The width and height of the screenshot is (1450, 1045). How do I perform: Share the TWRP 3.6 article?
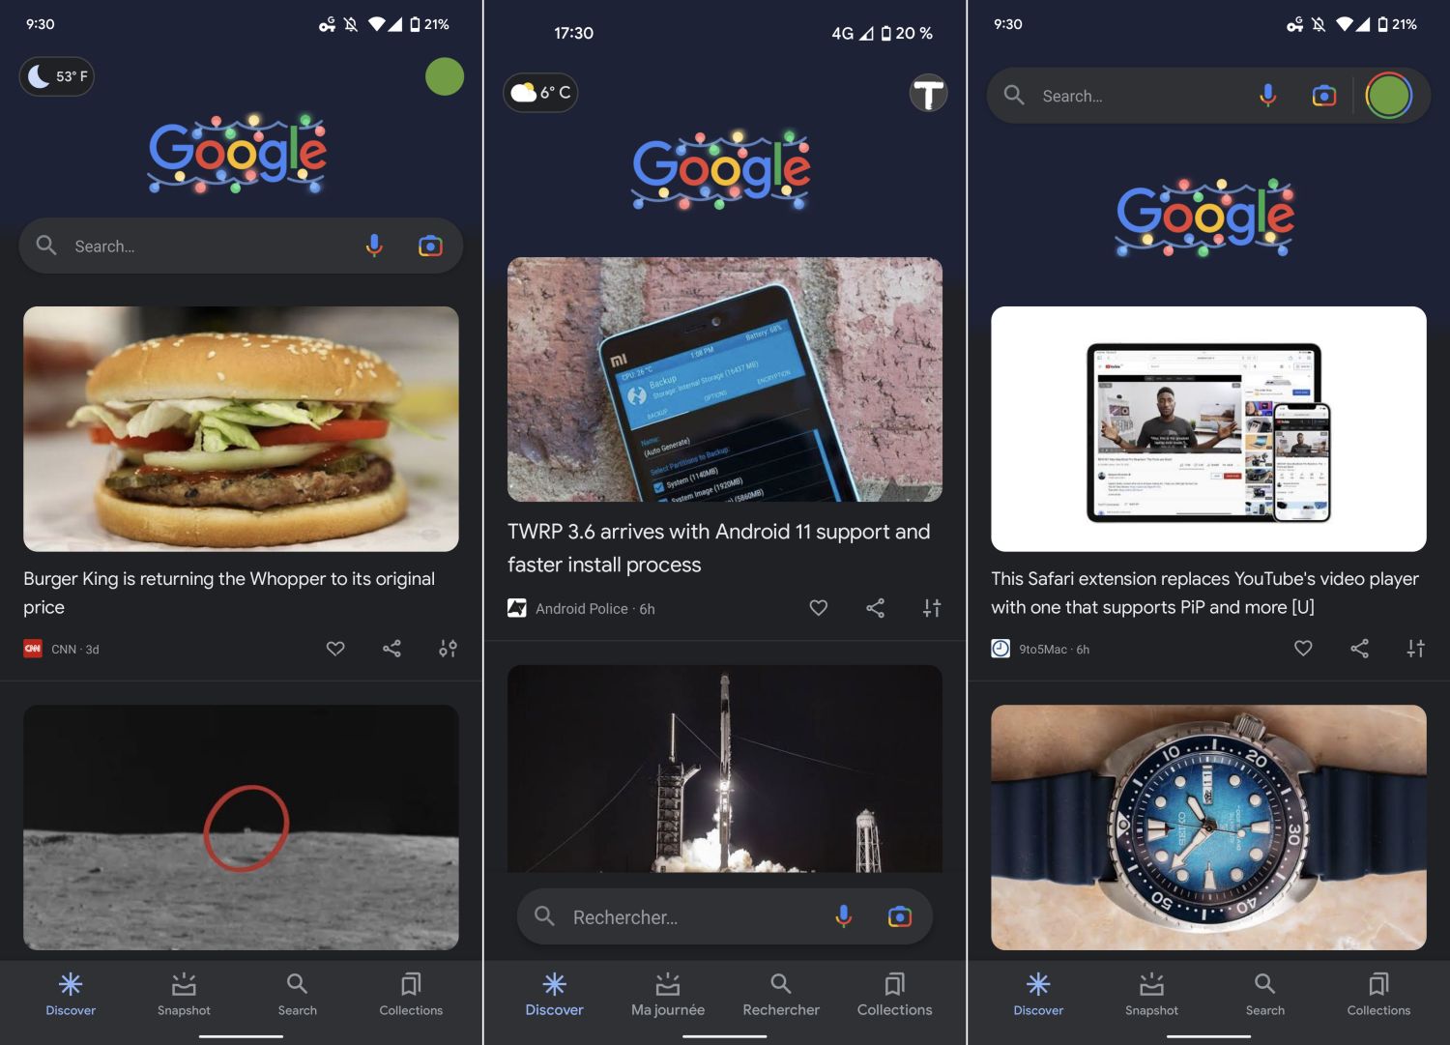(x=875, y=608)
